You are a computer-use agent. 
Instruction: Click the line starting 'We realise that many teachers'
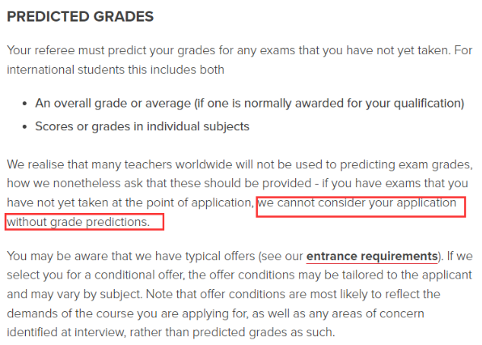coord(239,164)
